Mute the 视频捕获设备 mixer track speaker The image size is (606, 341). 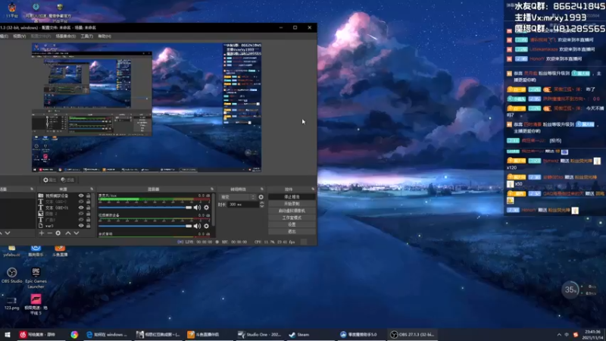tap(197, 226)
